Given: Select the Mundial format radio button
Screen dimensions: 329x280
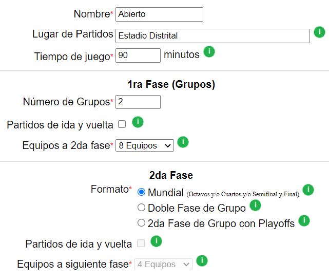Looking at the screenshot, I should (x=141, y=192).
